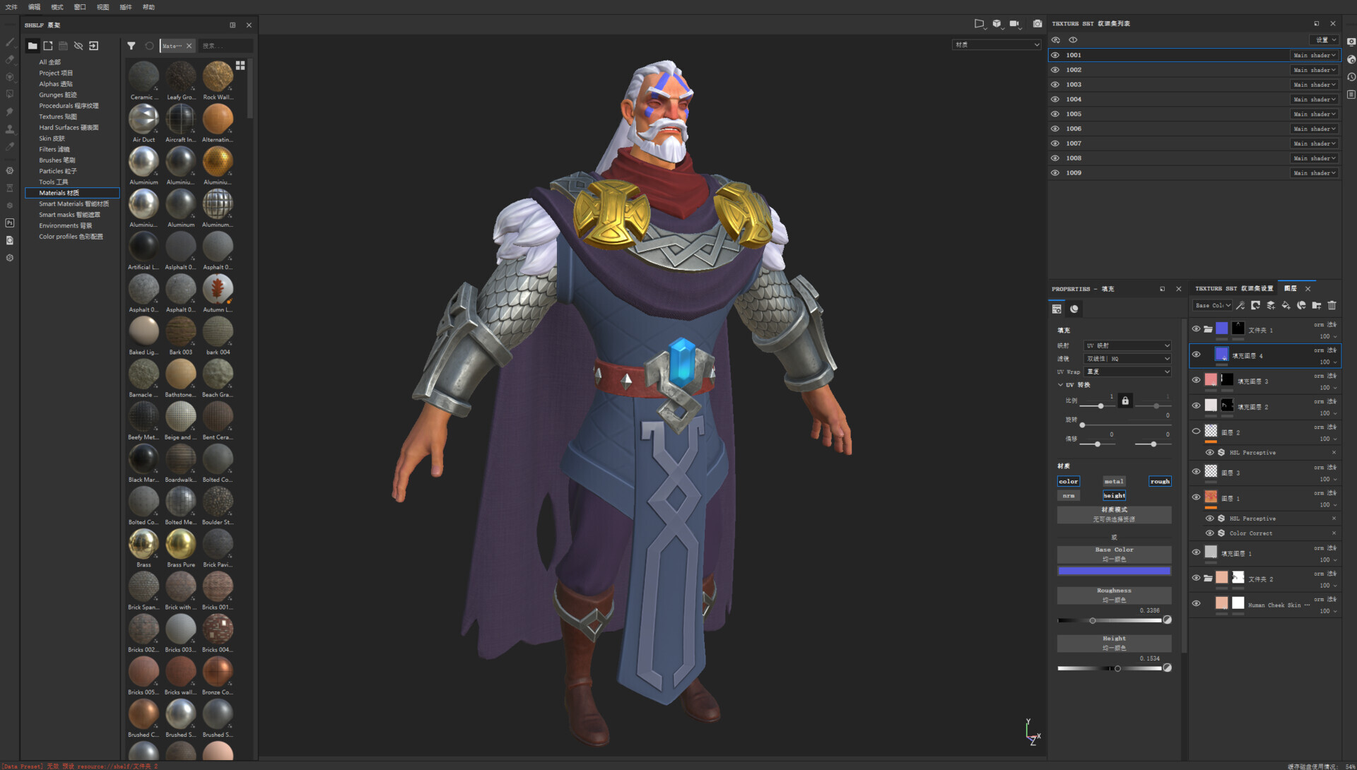
Task: Click the grid view icon in materials shelf
Action: [240, 65]
